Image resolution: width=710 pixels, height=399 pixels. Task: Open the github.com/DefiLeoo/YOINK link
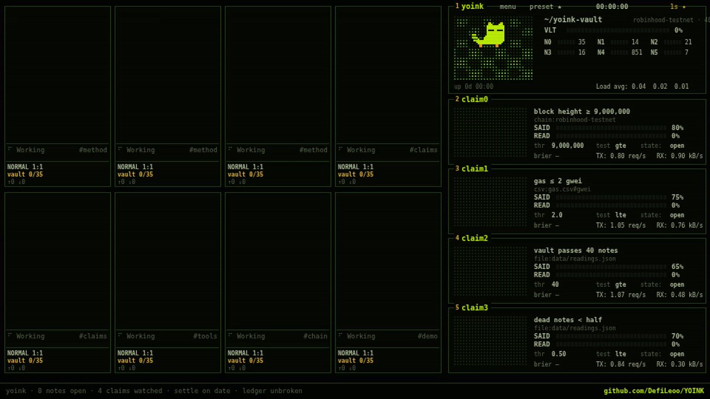[x=654, y=391]
